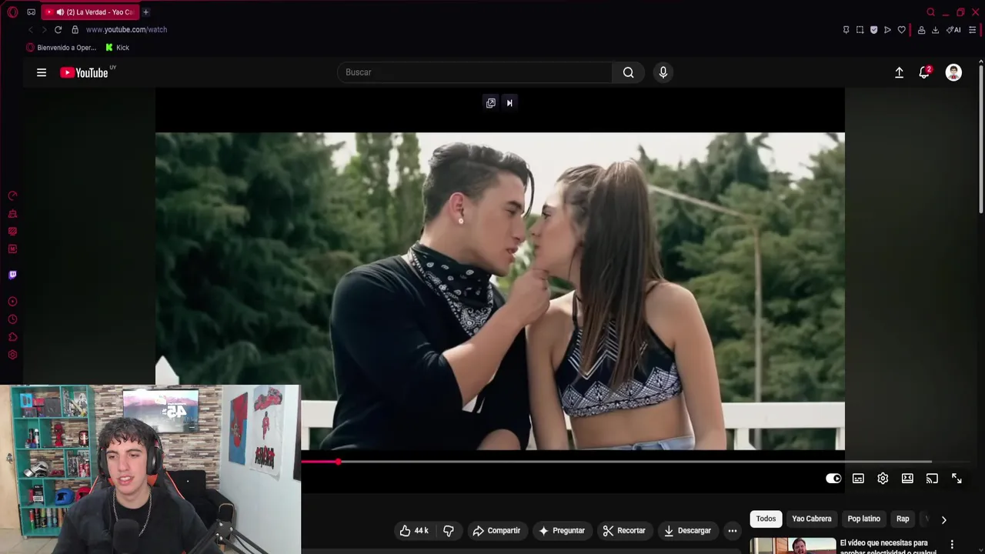Search tabs with the red magnifier icon
Image resolution: width=985 pixels, height=554 pixels.
pos(930,12)
